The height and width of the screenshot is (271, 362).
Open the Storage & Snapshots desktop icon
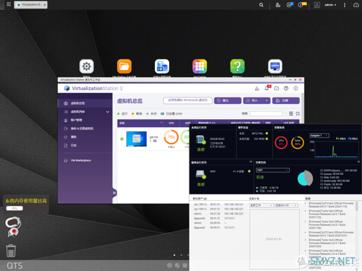tap(162, 67)
